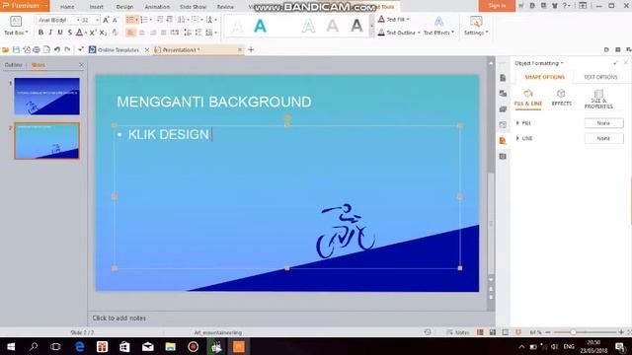Open Microsoft Edge from taskbar
Viewport: 632px width, 355px height.
point(79,346)
